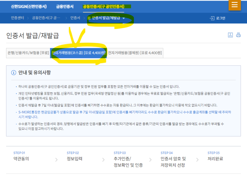Click the notice starting 하나의 공동인증서

[x=99, y=87]
